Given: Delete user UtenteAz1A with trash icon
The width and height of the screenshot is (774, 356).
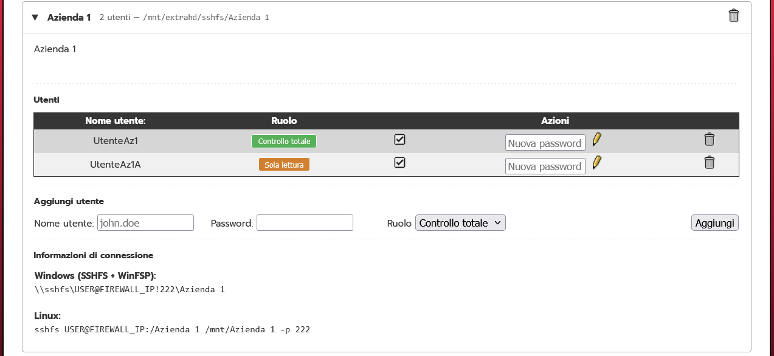Looking at the screenshot, I should (709, 162).
